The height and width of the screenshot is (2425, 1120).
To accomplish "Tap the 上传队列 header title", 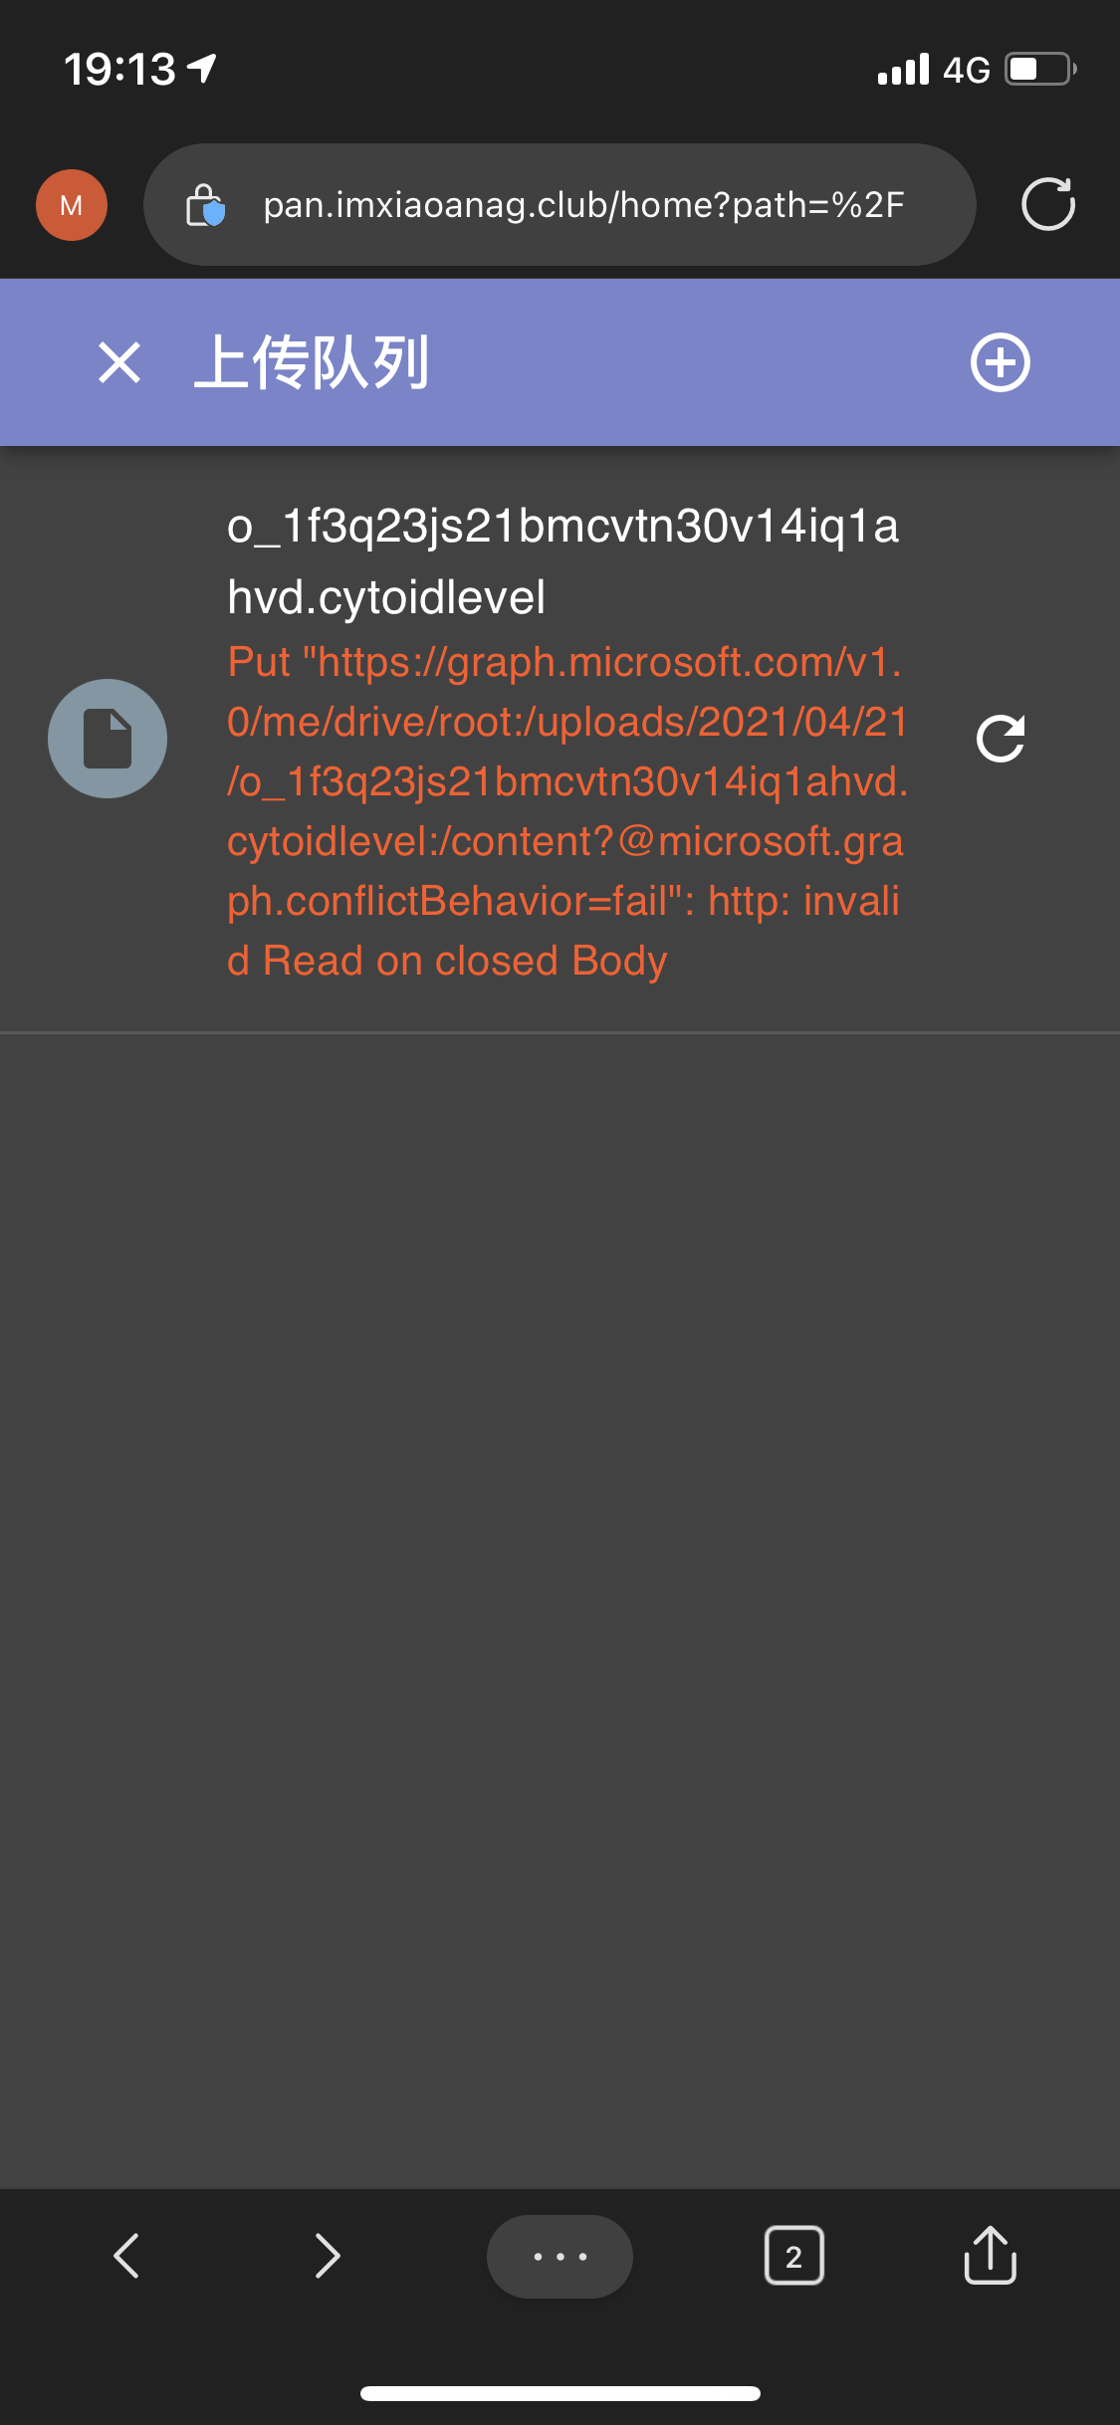I will (312, 362).
